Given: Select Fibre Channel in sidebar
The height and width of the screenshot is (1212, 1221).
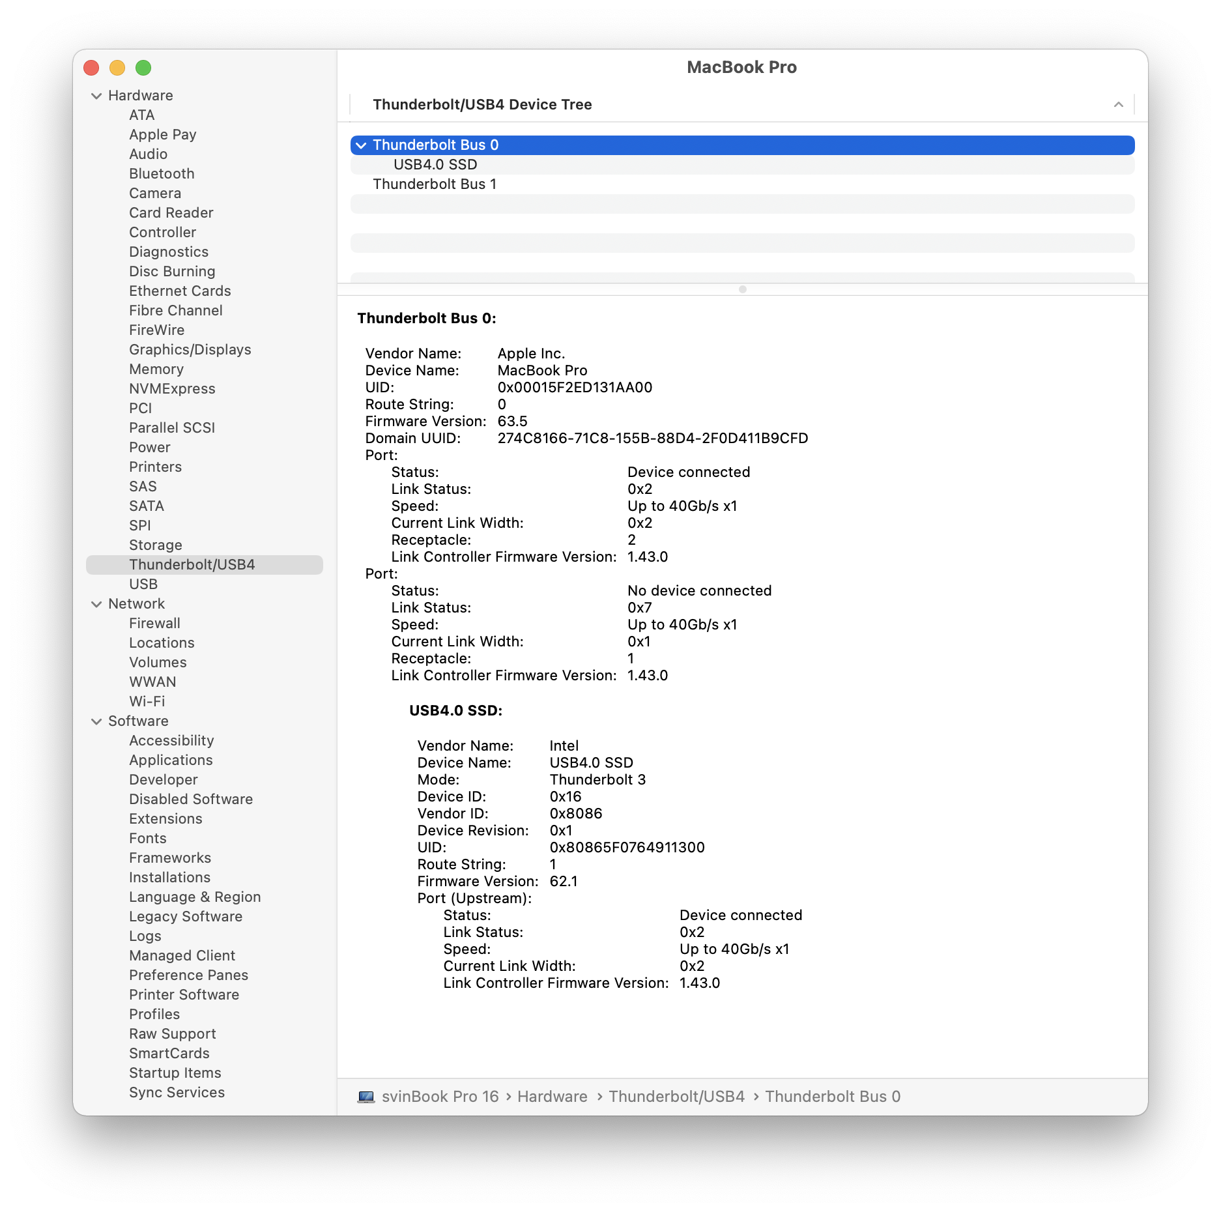Looking at the screenshot, I should pos(176,311).
